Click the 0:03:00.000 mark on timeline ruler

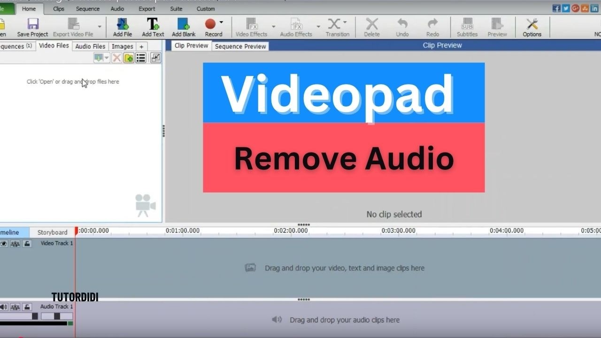[398, 230]
